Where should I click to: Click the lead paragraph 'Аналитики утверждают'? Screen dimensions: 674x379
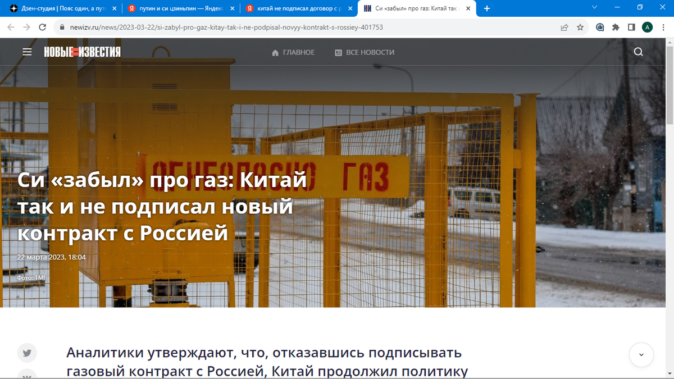pos(267,363)
